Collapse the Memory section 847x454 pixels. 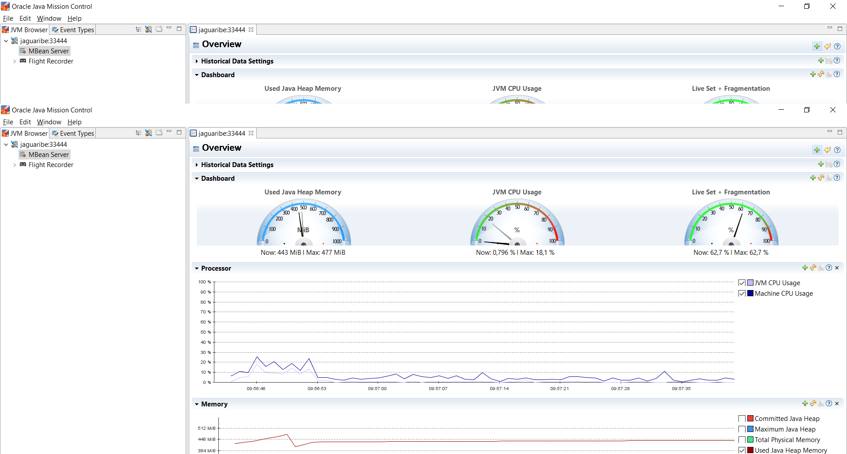(197, 404)
